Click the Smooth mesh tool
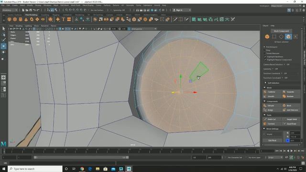 [272, 97]
